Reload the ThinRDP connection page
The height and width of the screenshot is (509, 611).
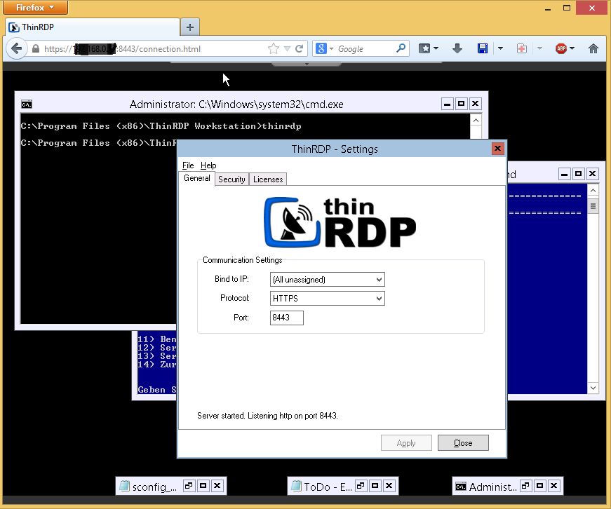(x=300, y=49)
